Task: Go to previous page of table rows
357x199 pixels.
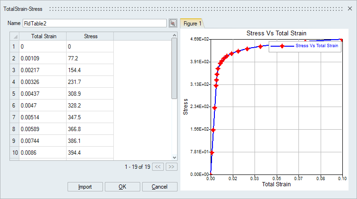Action: tap(158, 166)
